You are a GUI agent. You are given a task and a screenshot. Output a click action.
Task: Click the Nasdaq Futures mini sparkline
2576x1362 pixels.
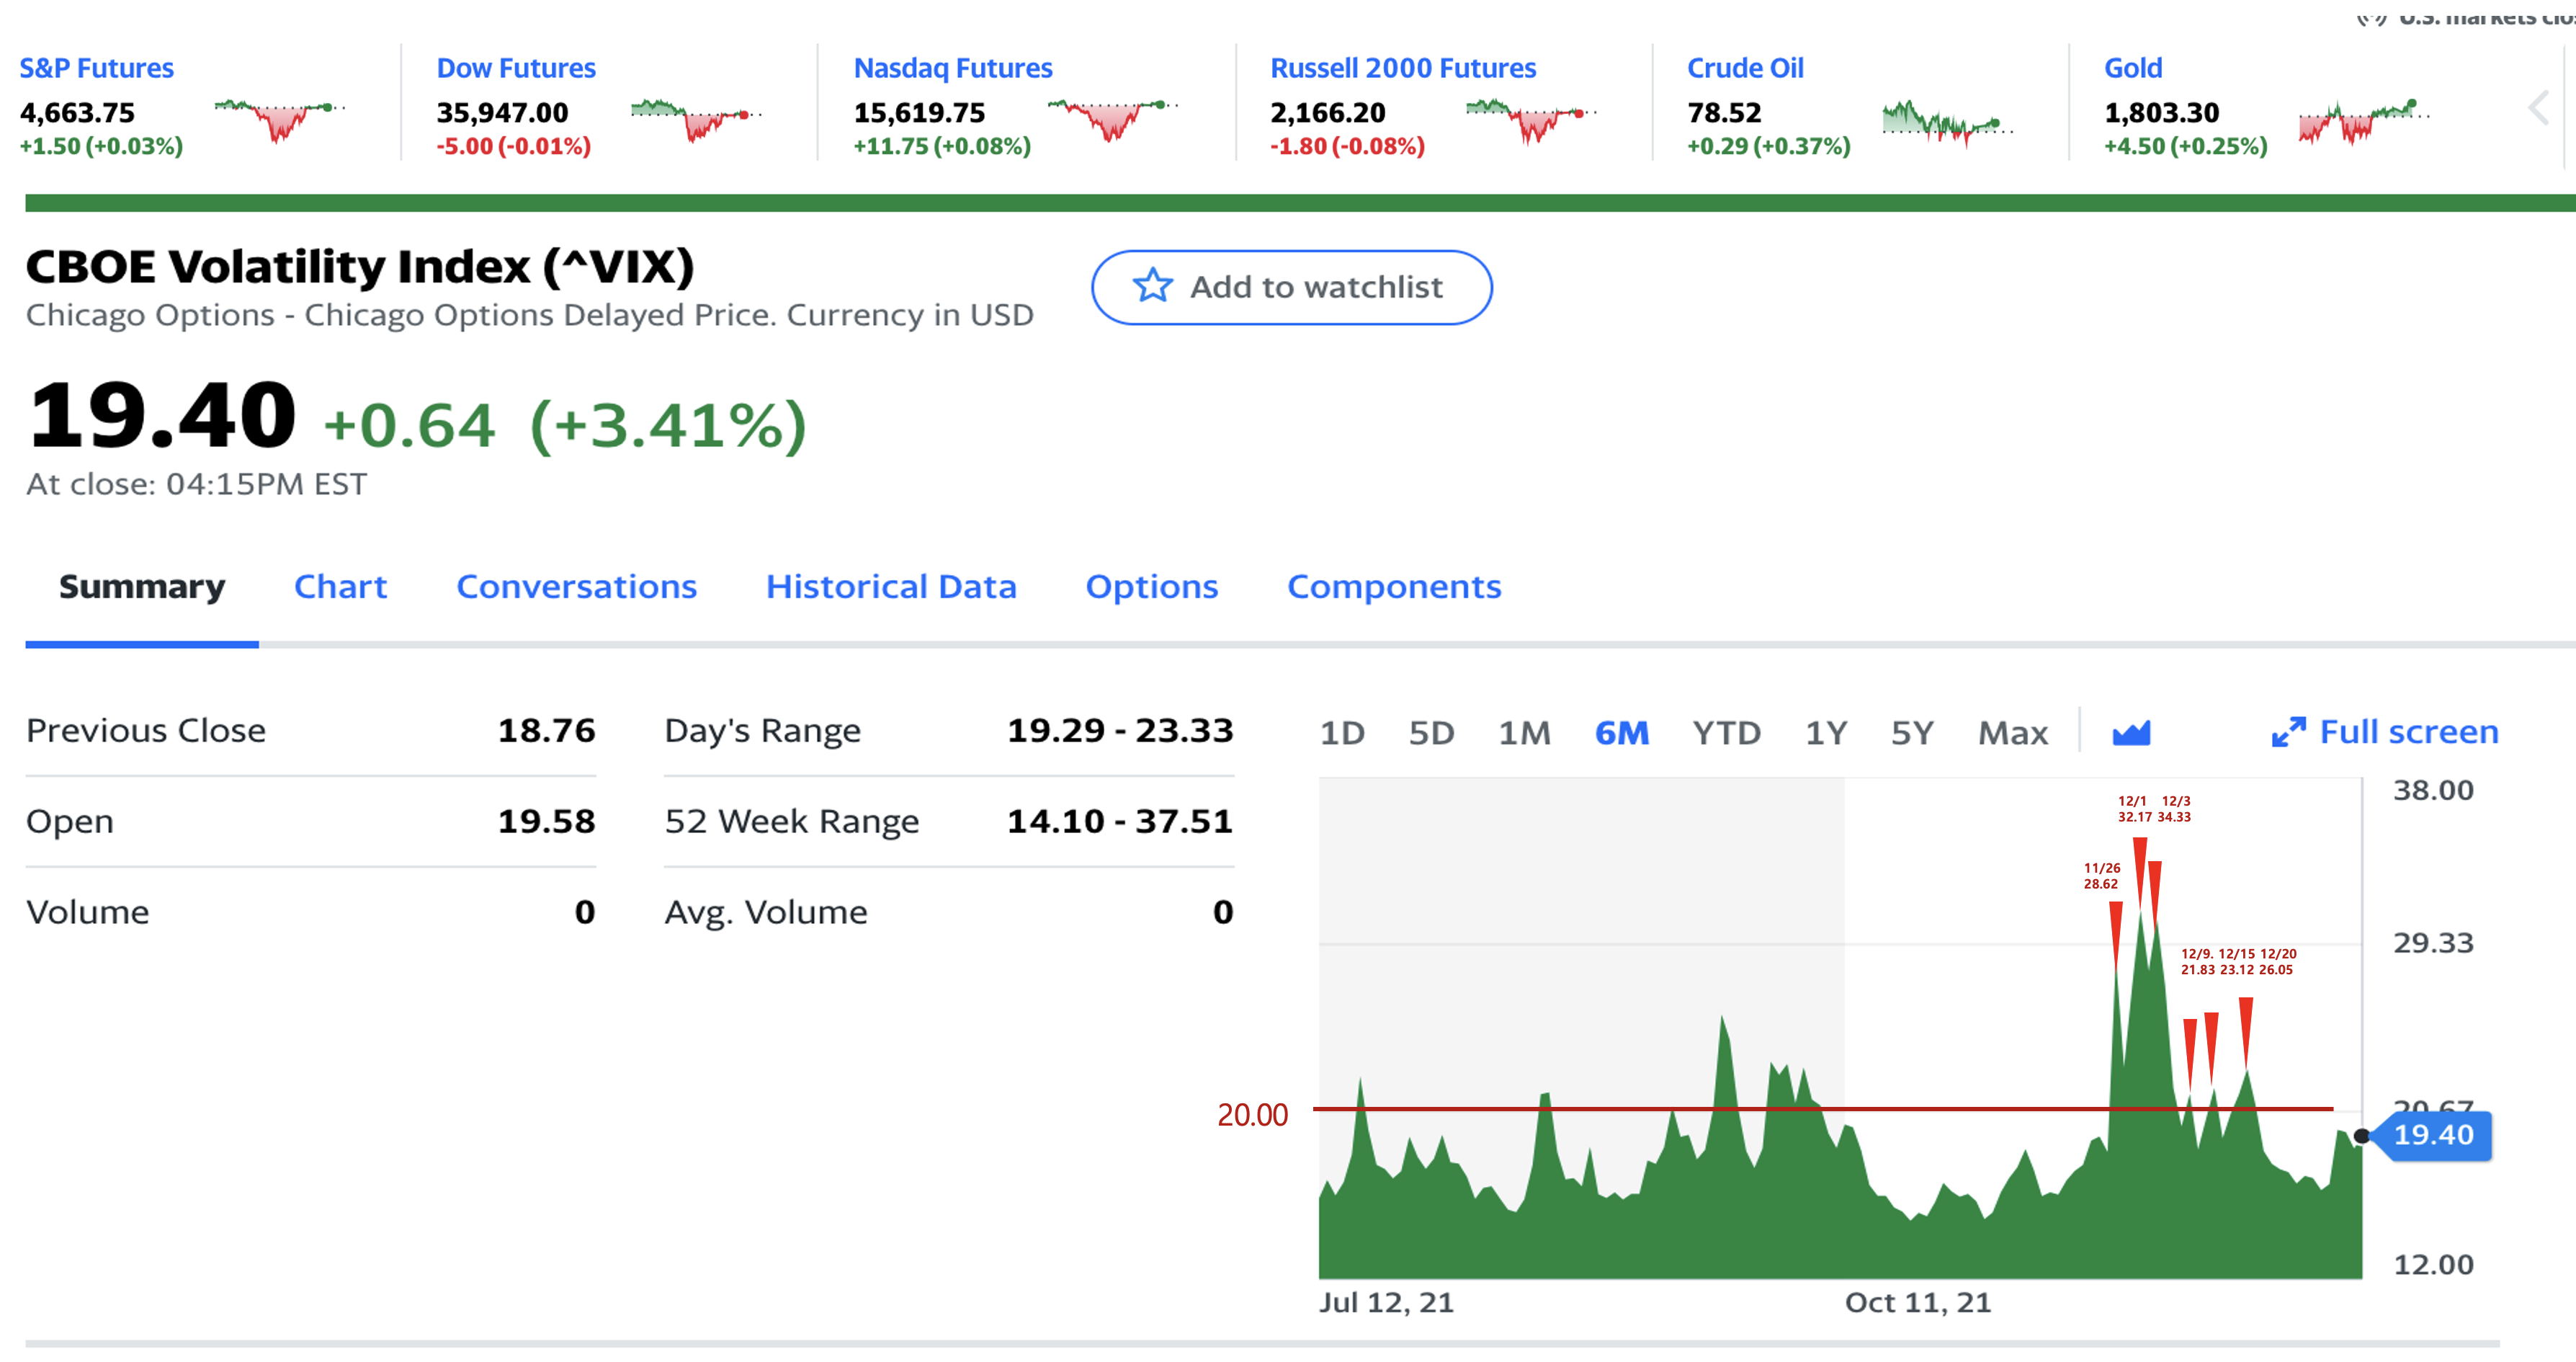(x=1112, y=118)
